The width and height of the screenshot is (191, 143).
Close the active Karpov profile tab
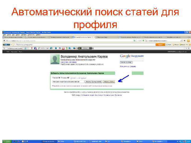(94, 37)
